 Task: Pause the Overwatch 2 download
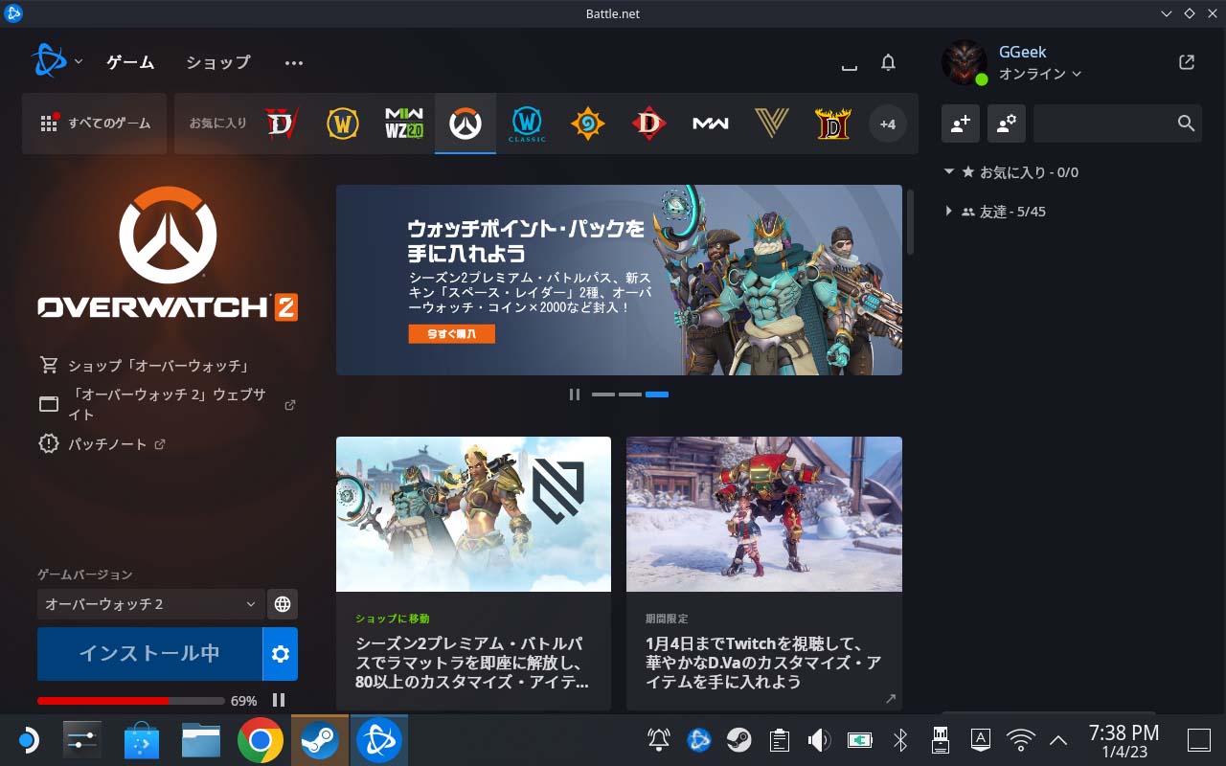click(x=279, y=700)
